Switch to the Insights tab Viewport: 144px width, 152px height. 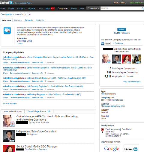[40, 20]
